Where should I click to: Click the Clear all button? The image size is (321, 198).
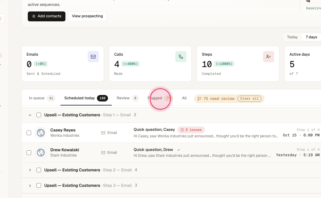(249, 99)
